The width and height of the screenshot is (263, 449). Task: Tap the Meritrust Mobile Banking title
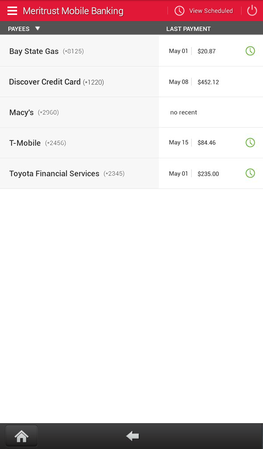73,11
